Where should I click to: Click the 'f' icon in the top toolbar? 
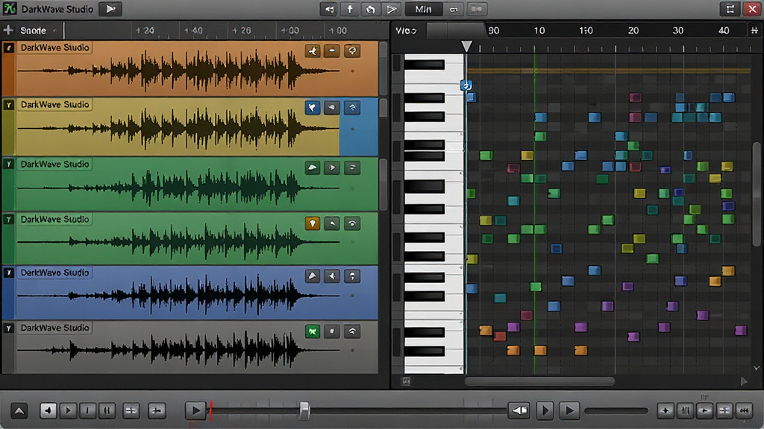[x=350, y=9]
